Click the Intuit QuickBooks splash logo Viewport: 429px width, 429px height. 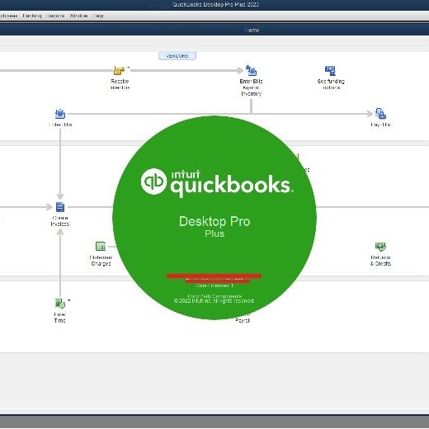pyautogui.click(x=217, y=182)
